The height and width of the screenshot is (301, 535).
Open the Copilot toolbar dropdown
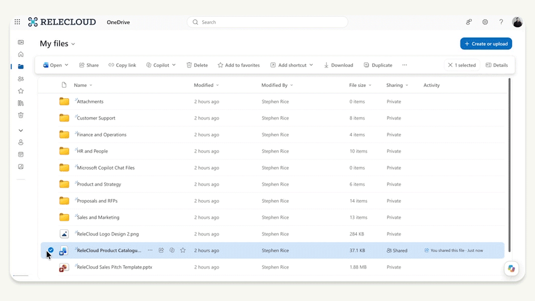pyautogui.click(x=161, y=65)
